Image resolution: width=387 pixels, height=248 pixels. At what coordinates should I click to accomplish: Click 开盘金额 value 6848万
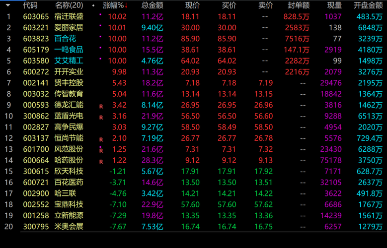(370, 28)
